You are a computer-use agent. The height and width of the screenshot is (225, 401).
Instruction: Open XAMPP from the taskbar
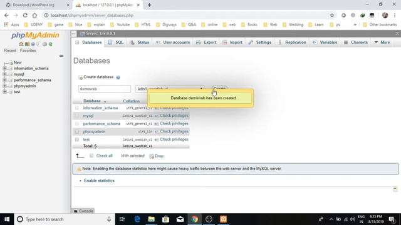[223, 219]
